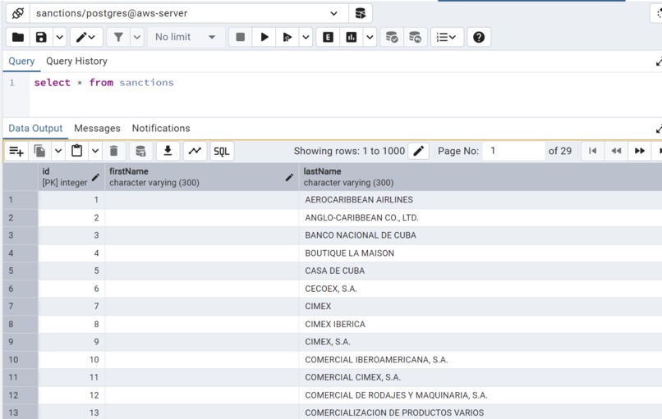Select row number 7 header
662x419 pixels.
(x=21, y=307)
